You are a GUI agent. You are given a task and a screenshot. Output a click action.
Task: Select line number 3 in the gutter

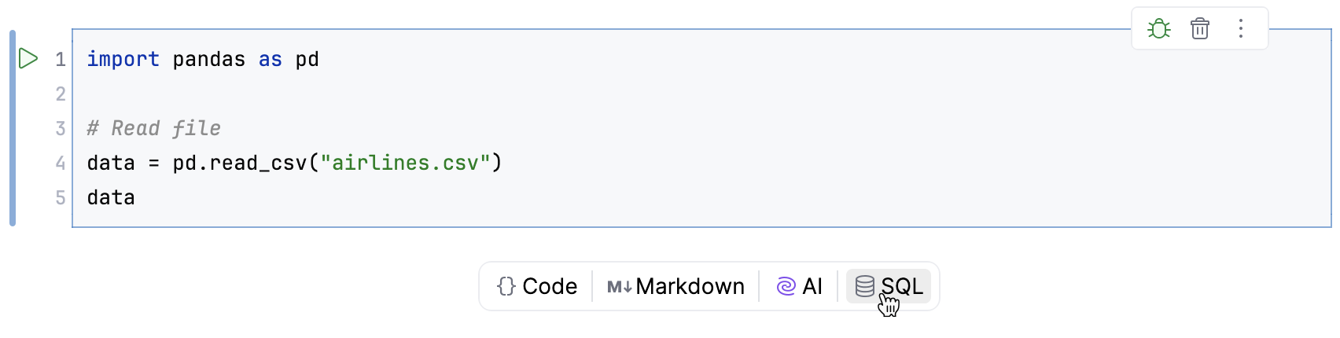coord(61,129)
